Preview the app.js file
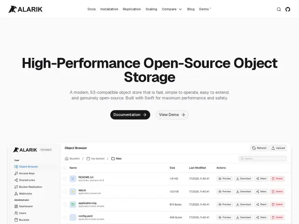The image size is (299, 224). (x=225, y=192)
